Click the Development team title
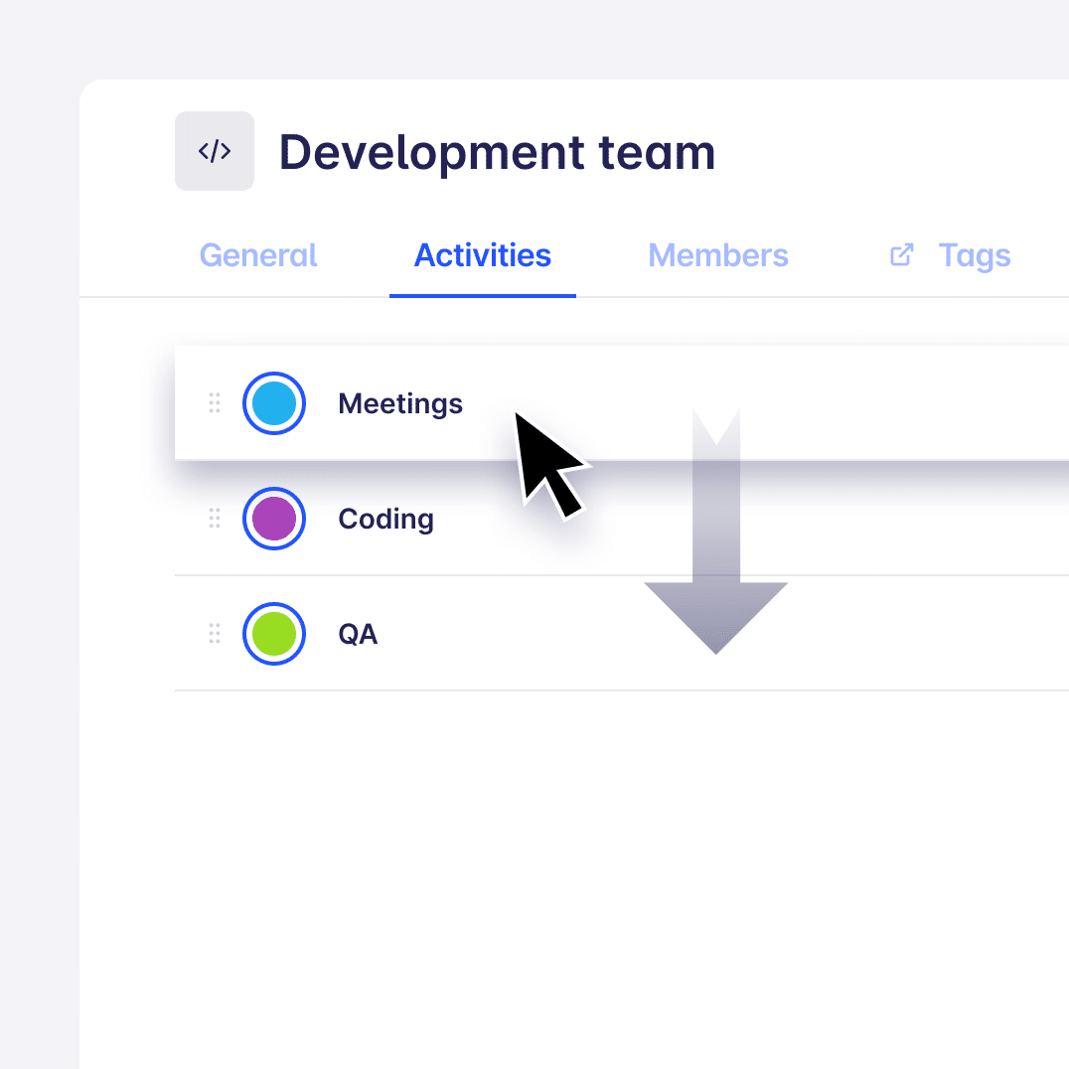The width and height of the screenshot is (1069, 1069). [497, 153]
